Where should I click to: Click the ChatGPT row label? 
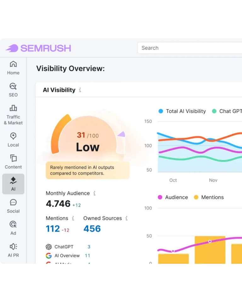pyautogui.click(x=64, y=247)
